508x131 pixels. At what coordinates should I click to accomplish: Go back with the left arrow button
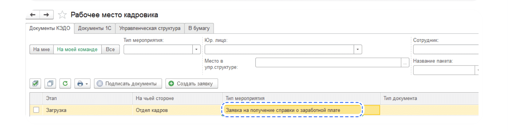tap(33, 15)
